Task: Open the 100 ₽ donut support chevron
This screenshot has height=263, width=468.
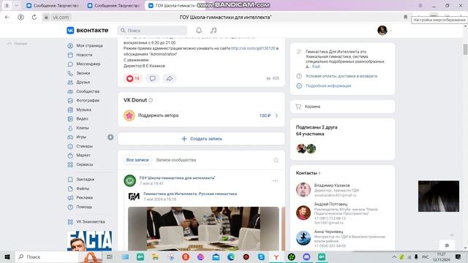Action: (x=276, y=115)
